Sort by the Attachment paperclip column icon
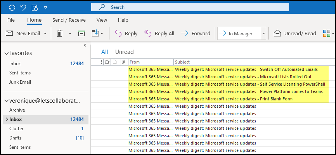The width and height of the screenshot is (336, 155). [x=123, y=62]
